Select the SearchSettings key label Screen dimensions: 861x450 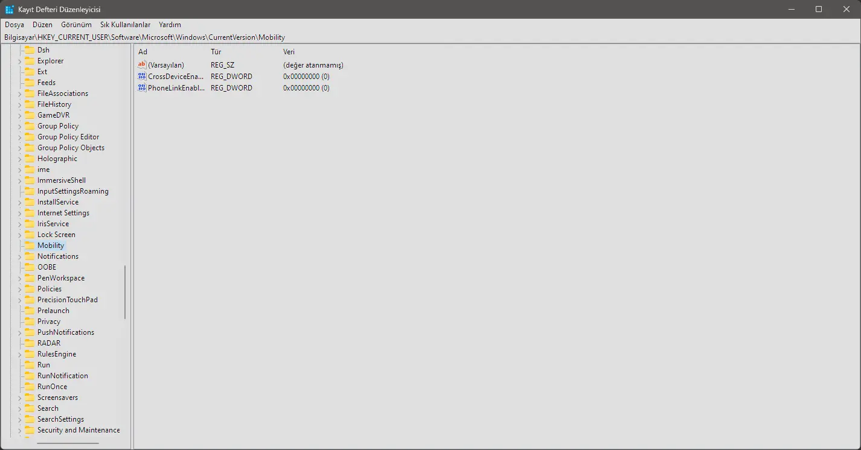tap(60, 419)
